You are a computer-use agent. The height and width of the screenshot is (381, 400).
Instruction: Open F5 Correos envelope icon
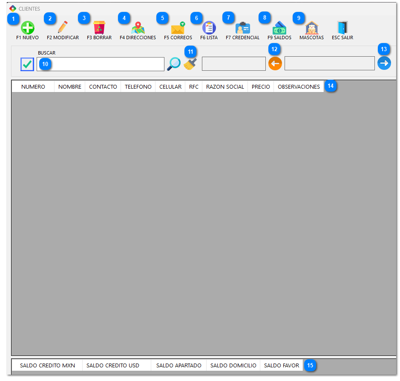178,28
